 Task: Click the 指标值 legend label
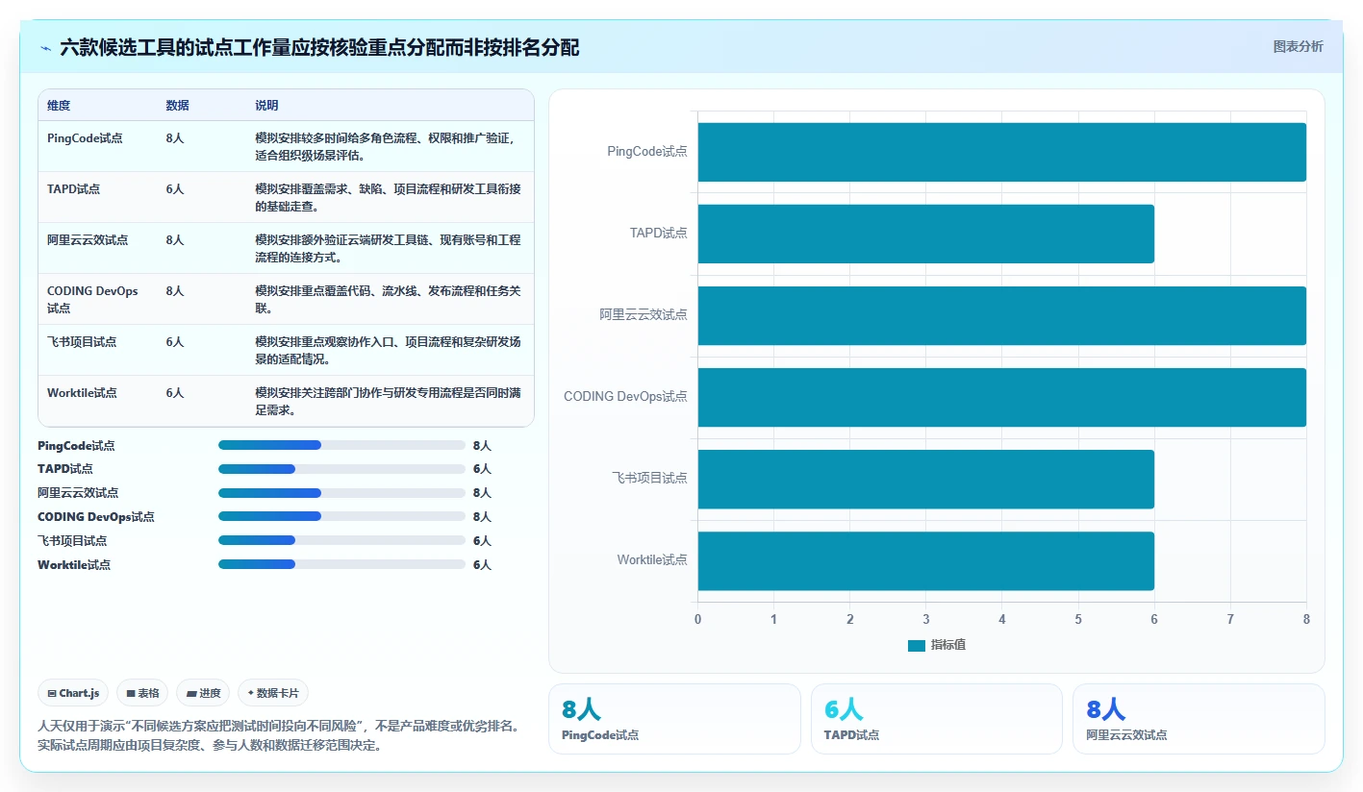coord(948,645)
